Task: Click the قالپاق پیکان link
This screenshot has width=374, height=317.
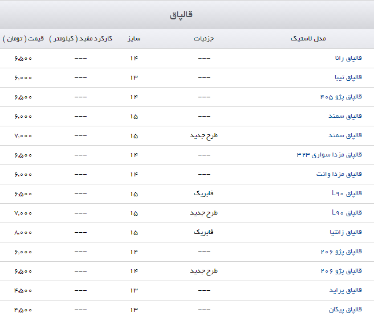Action: pyautogui.click(x=349, y=310)
